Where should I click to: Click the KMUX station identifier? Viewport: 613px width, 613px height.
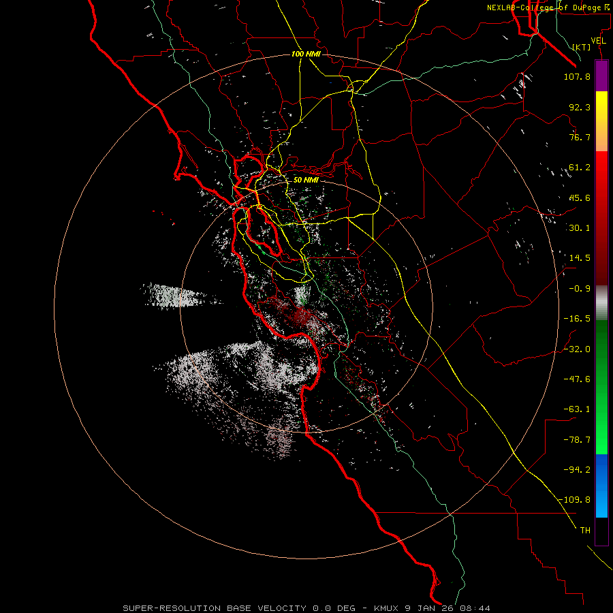tap(387, 608)
